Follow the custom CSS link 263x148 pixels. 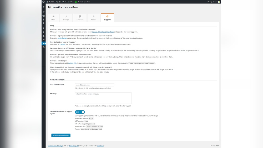pyautogui.click(x=72, y=63)
